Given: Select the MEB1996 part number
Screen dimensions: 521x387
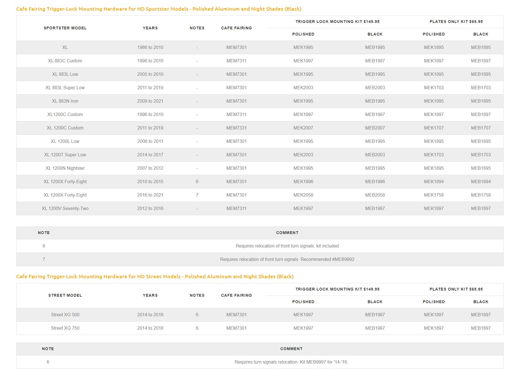Looking at the screenshot, I should click(x=375, y=181).
